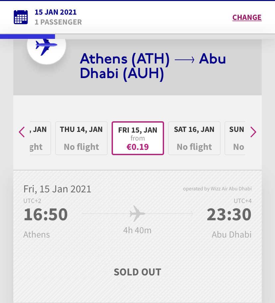
Task: Click the gray airplane icon between times
Action: [137, 214]
